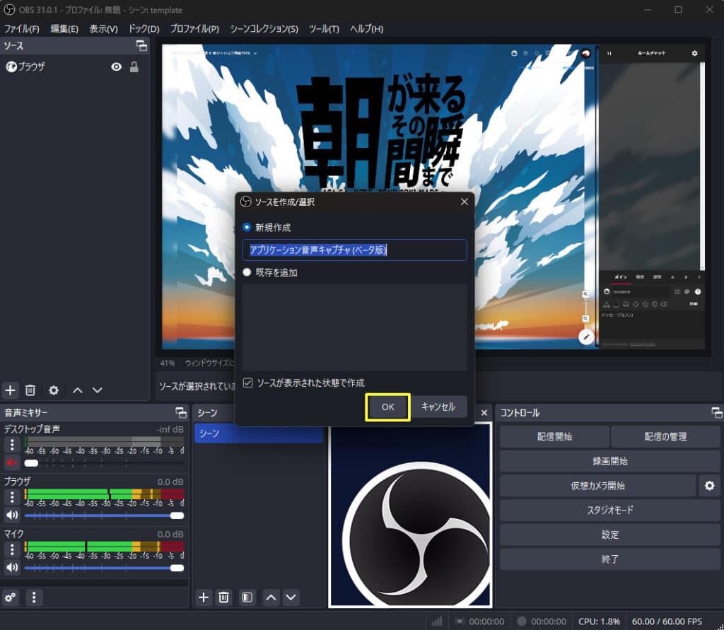Open the ツール(T) menu

(x=324, y=29)
